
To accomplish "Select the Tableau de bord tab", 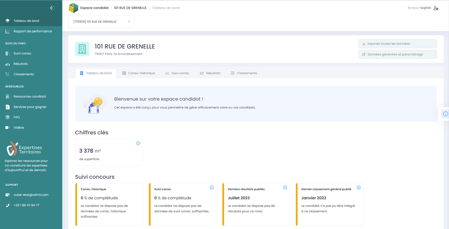I will [x=96, y=73].
